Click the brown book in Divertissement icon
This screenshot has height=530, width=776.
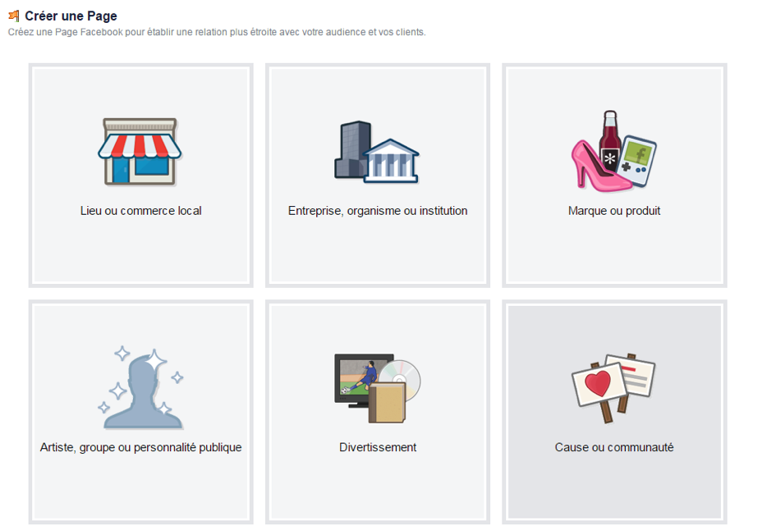[387, 403]
